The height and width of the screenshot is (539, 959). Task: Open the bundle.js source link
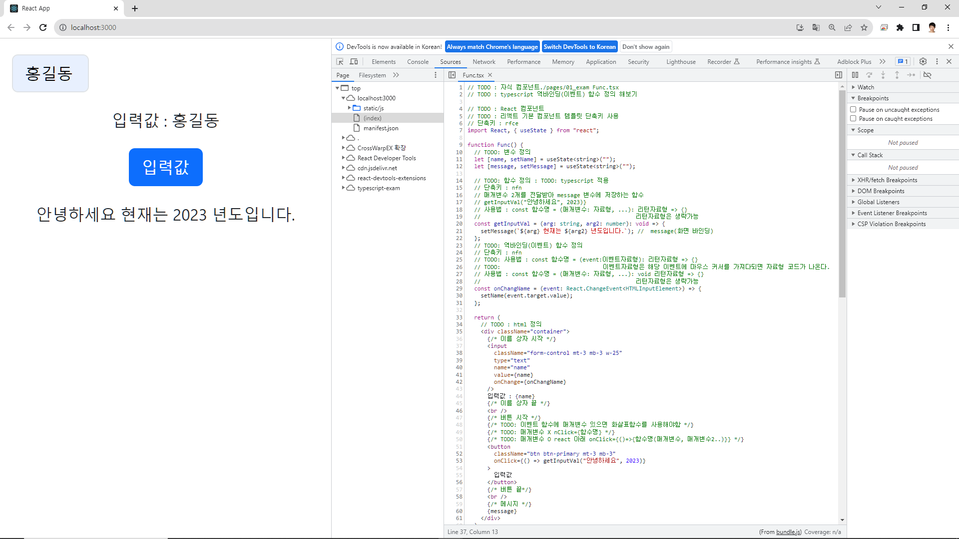[x=788, y=532]
